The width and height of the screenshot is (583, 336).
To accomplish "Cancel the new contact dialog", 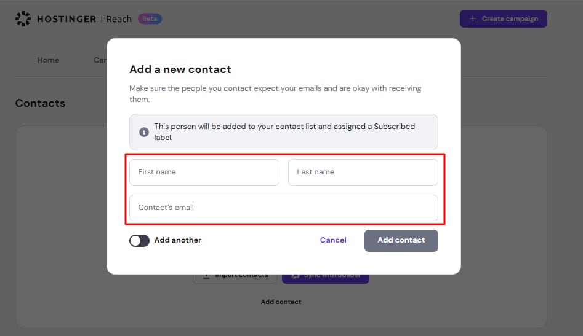I will (x=333, y=240).
